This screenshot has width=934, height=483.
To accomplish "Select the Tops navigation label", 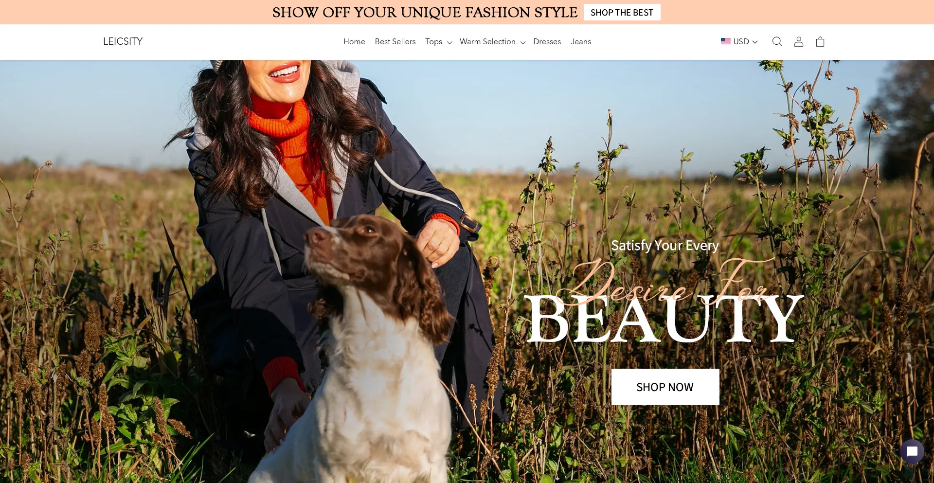I will (x=433, y=42).
